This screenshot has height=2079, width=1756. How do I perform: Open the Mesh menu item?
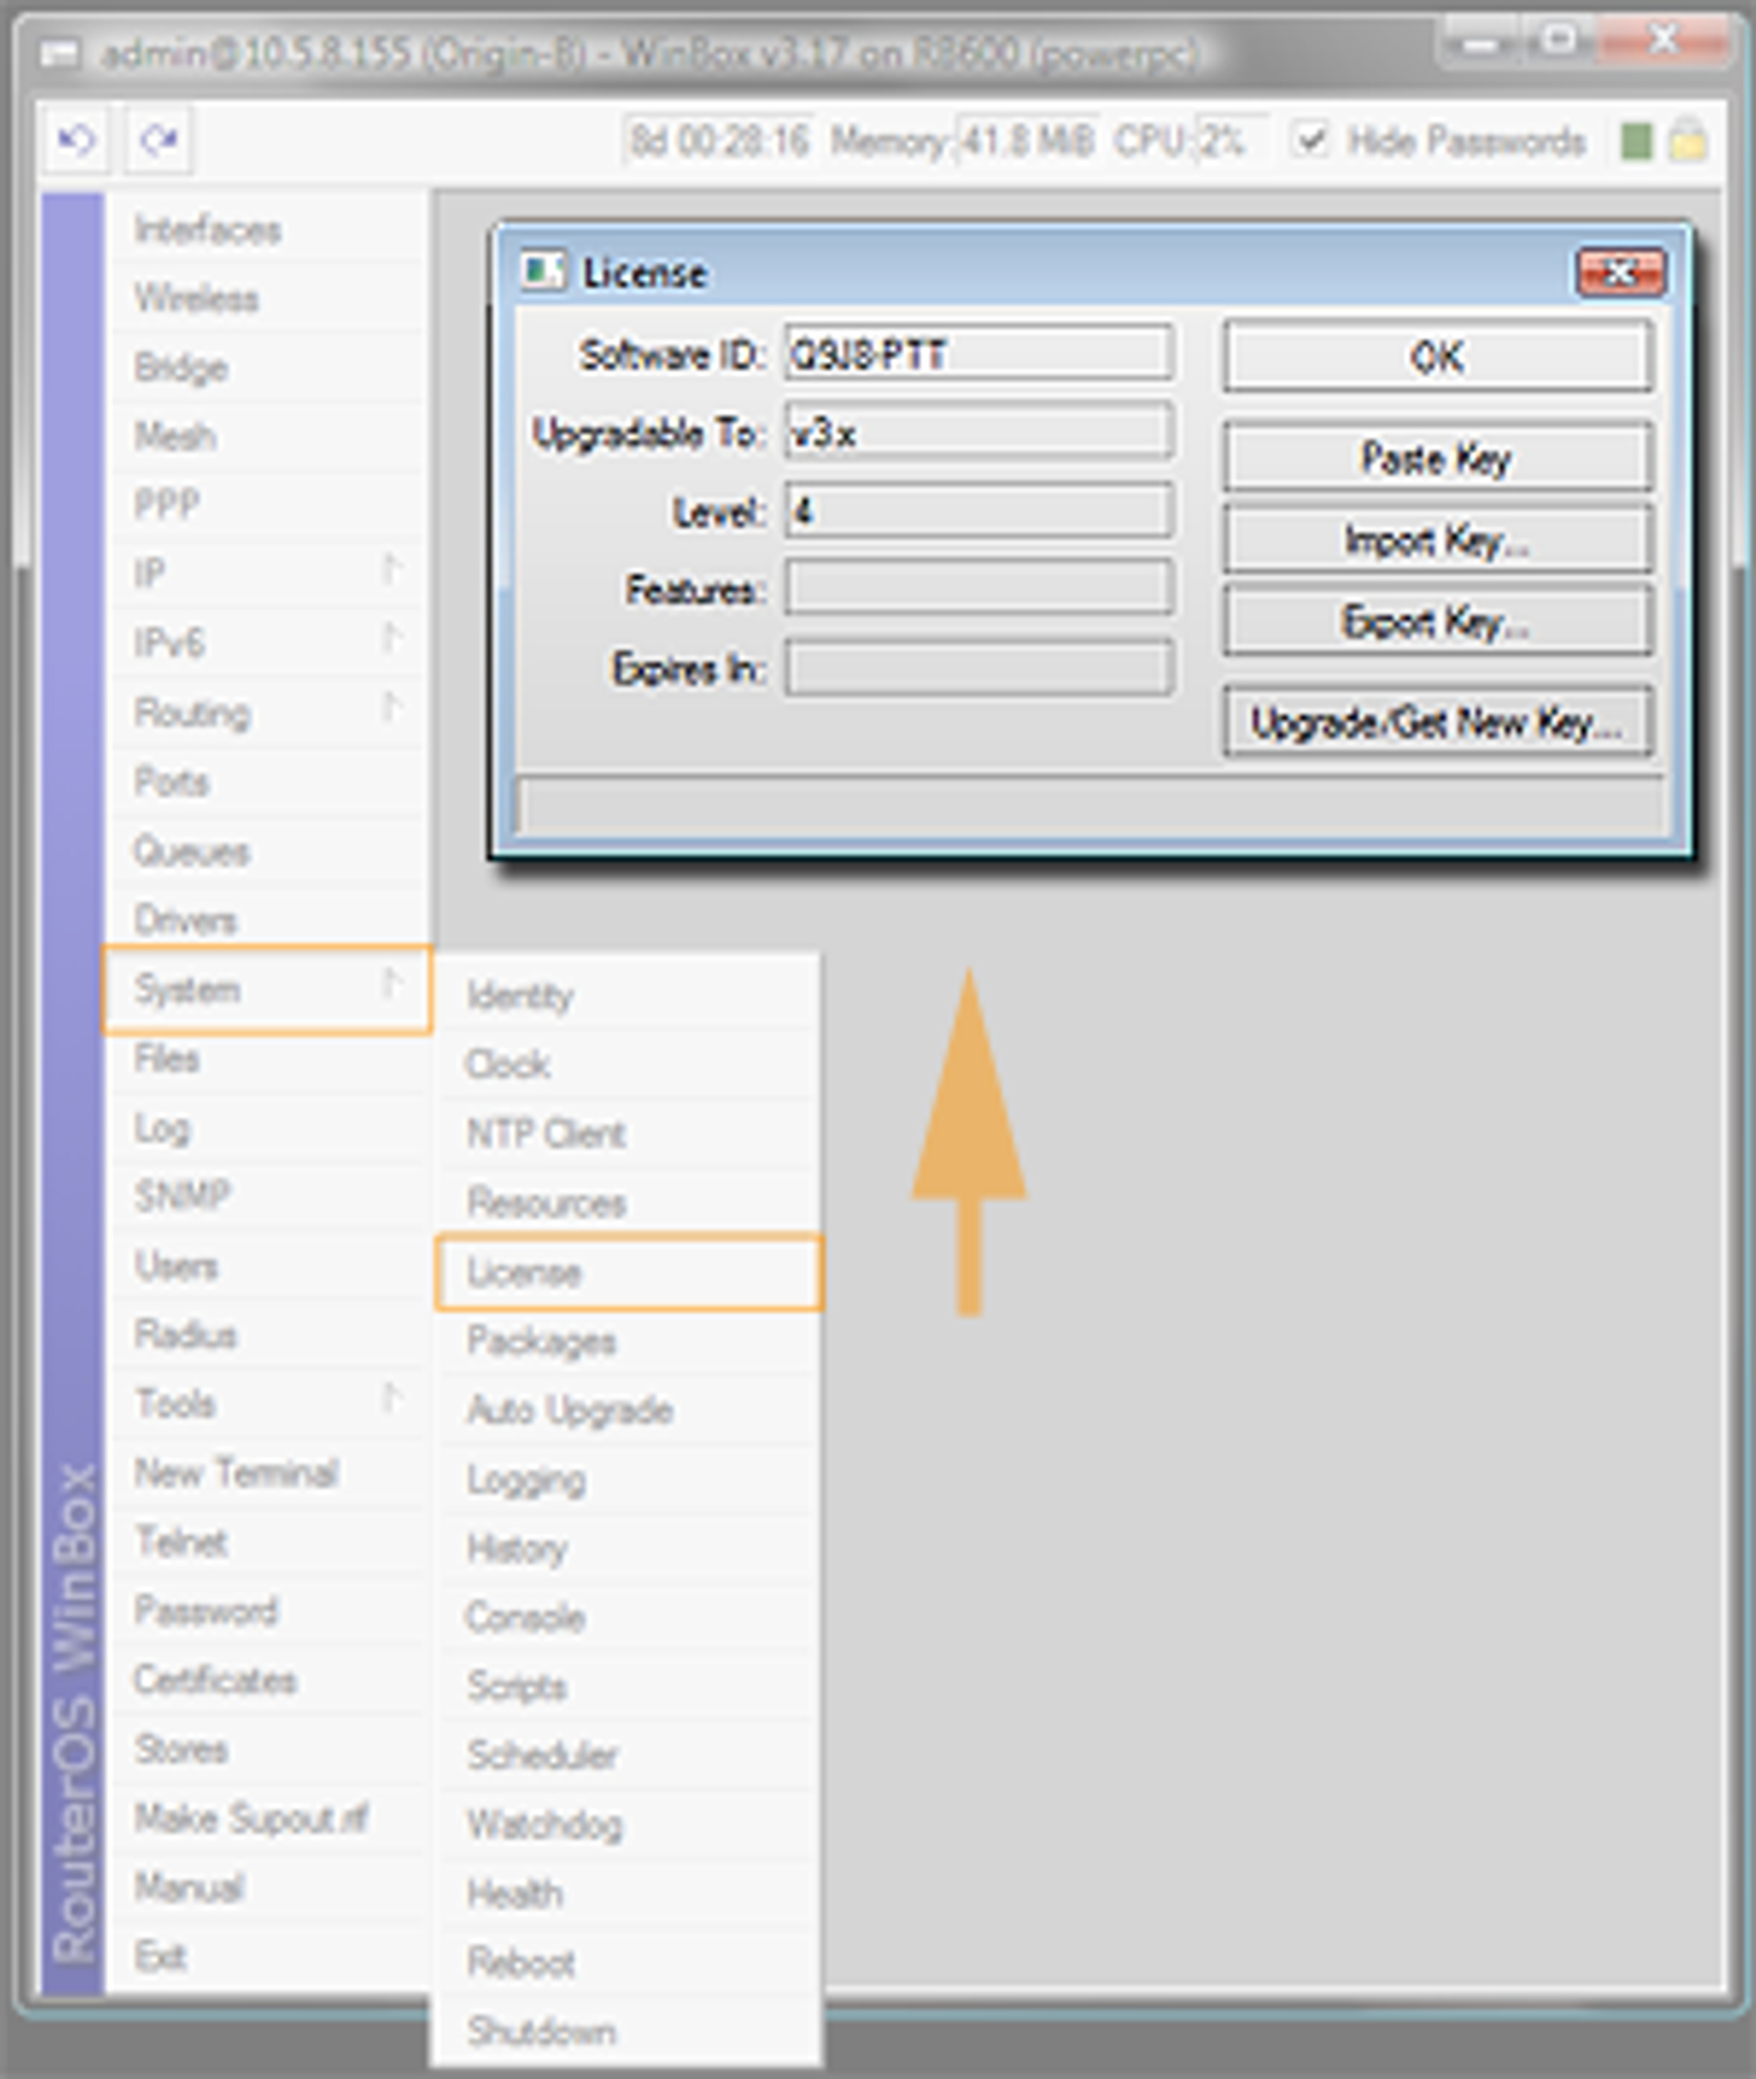pyautogui.click(x=269, y=436)
